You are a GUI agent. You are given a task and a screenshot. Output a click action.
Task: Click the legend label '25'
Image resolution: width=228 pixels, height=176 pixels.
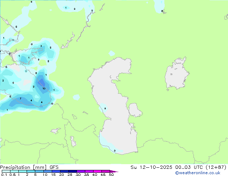[x=70, y=175]
